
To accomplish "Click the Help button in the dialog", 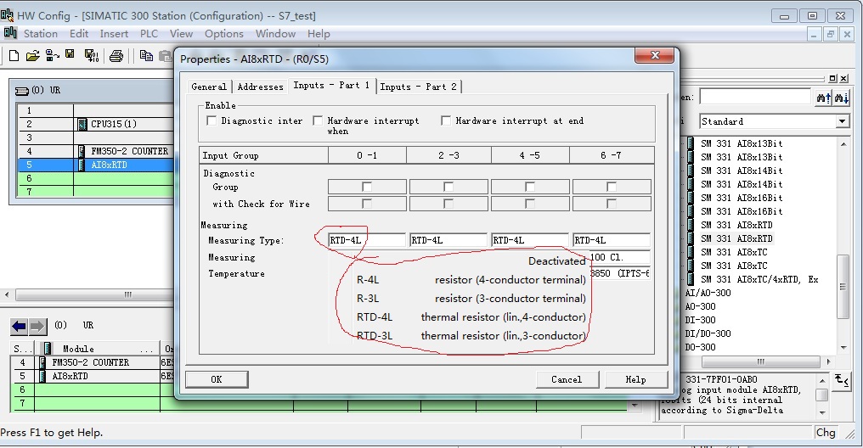I will coord(635,379).
